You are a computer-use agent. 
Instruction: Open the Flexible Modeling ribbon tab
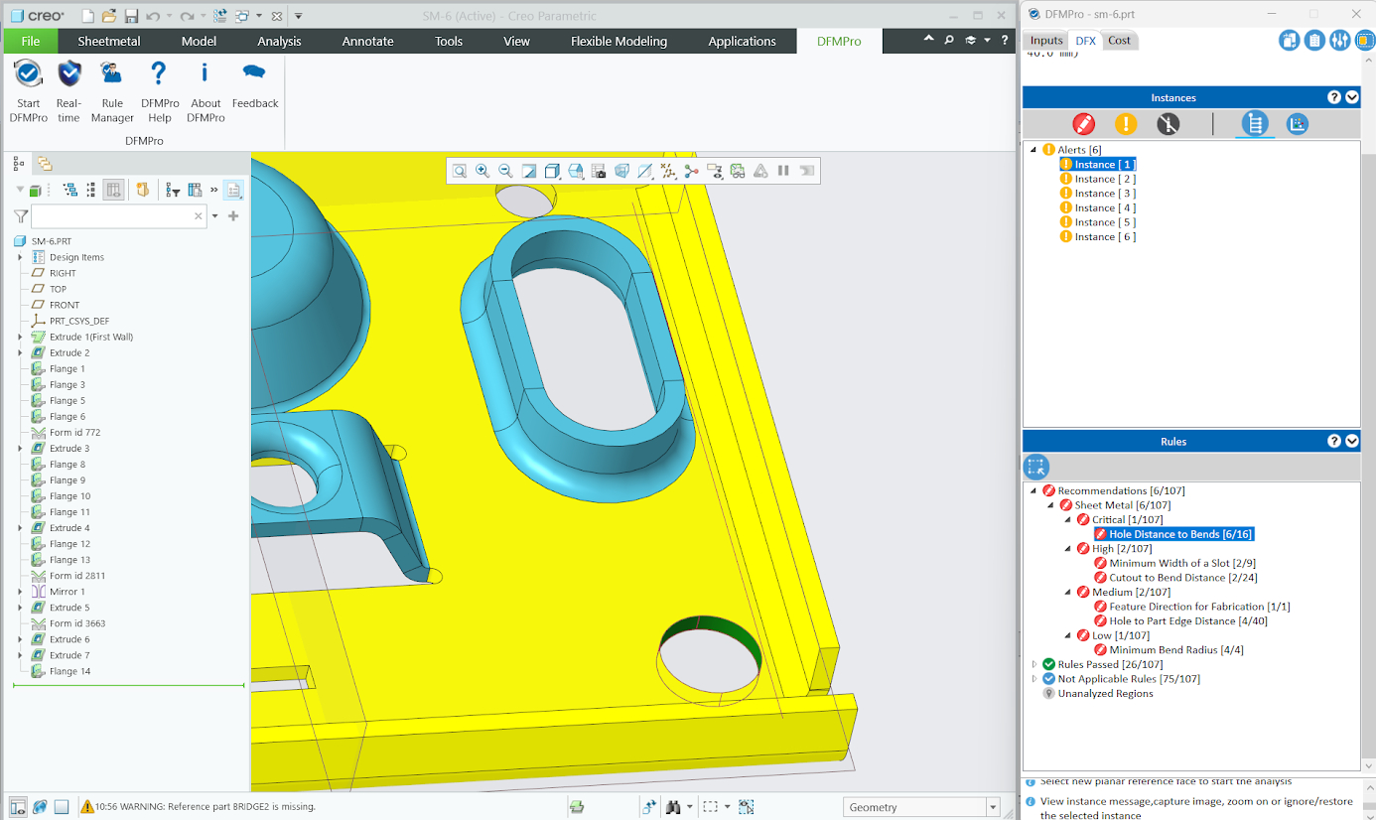619,41
